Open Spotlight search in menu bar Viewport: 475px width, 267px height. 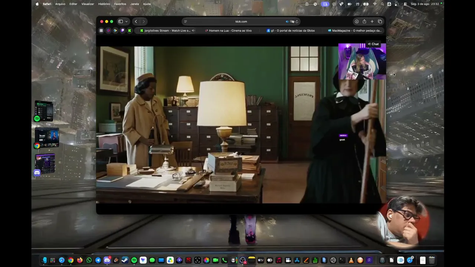pyautogui.click(x=382, y=4)
